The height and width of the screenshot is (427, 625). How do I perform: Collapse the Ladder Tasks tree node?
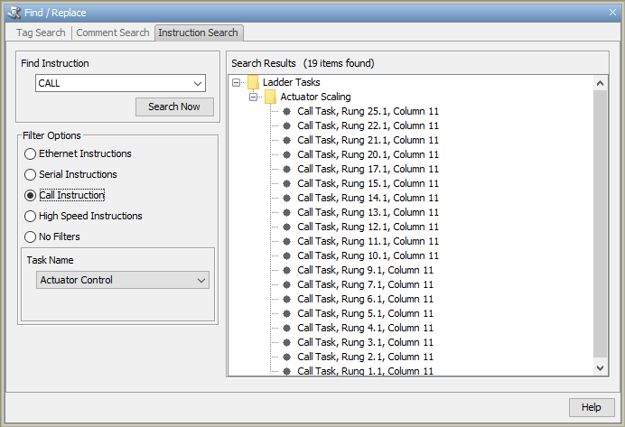pyautogui.click(x=237, y=82)
